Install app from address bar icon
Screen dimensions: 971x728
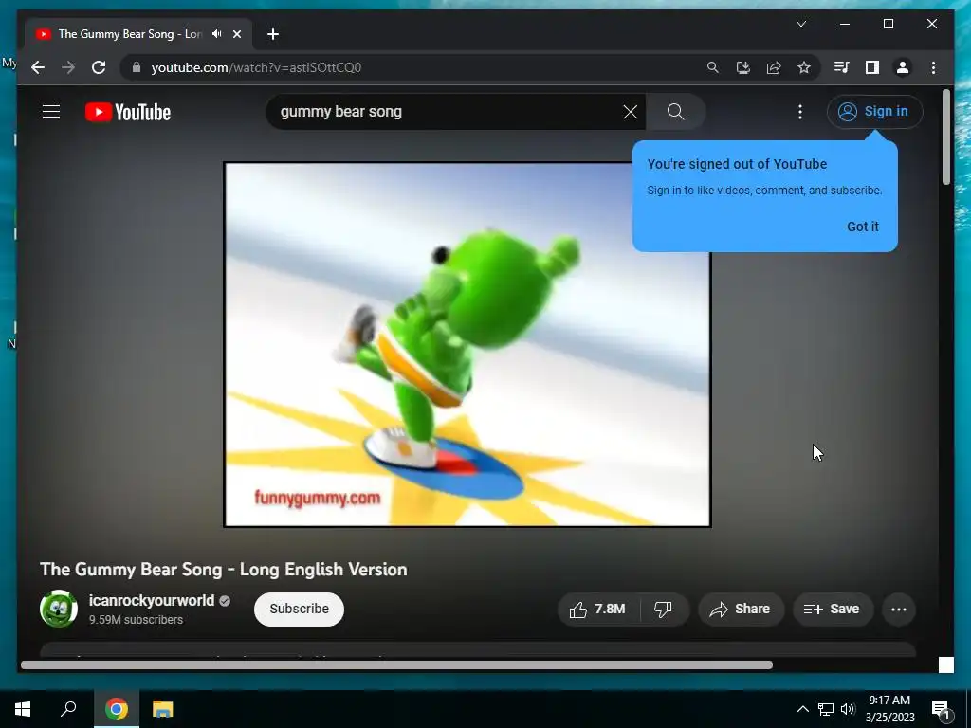(x=743, y=67)
